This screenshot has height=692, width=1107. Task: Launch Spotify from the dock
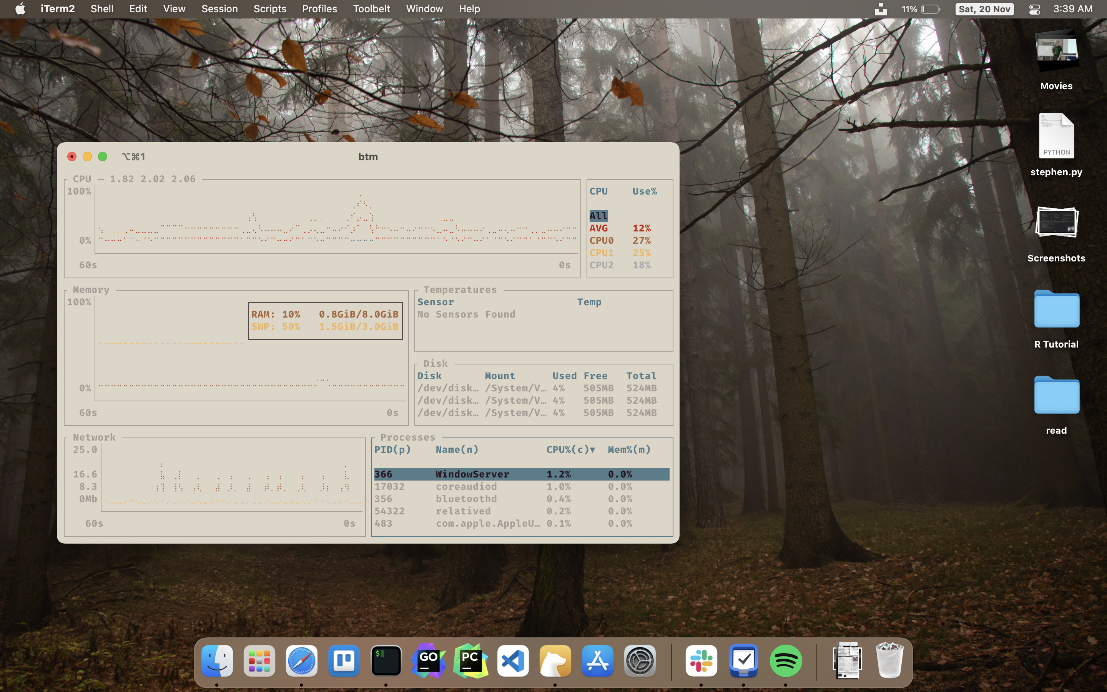point(785,661)
